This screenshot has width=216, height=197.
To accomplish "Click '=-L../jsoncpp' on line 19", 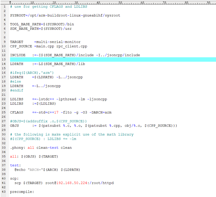I will (x=47, y=86).
